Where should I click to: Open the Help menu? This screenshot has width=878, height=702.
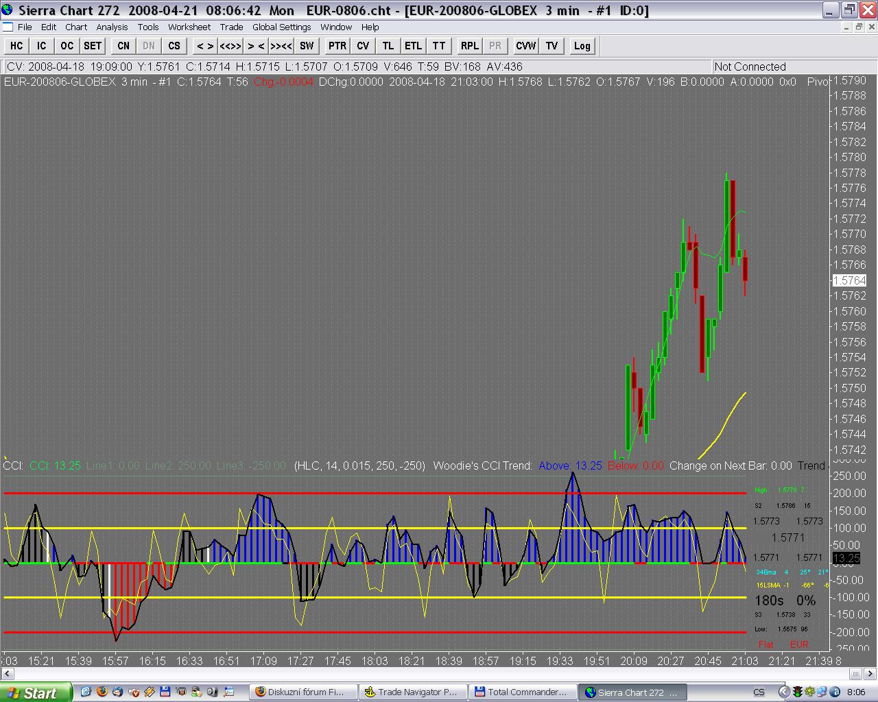pyautogui.click(x=370, y=27)
